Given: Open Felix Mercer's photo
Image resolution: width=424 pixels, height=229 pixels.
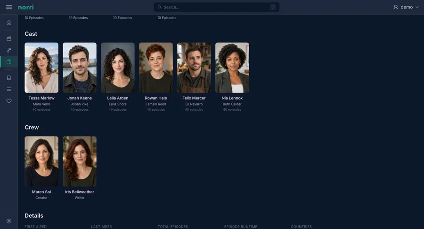Looking at the screenshot, I should click(194, 68).
